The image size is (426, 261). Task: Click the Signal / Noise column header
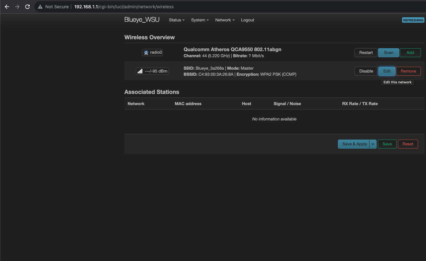click(287, 104)
